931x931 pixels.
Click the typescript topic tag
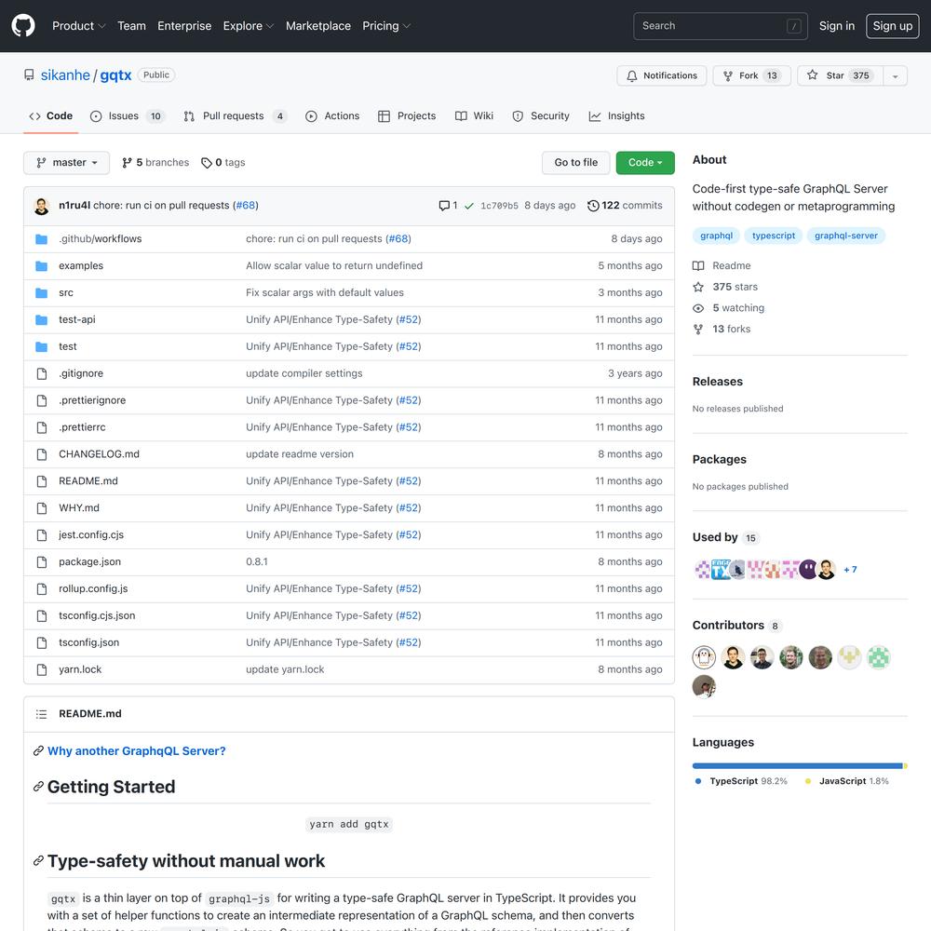(773, 236)
